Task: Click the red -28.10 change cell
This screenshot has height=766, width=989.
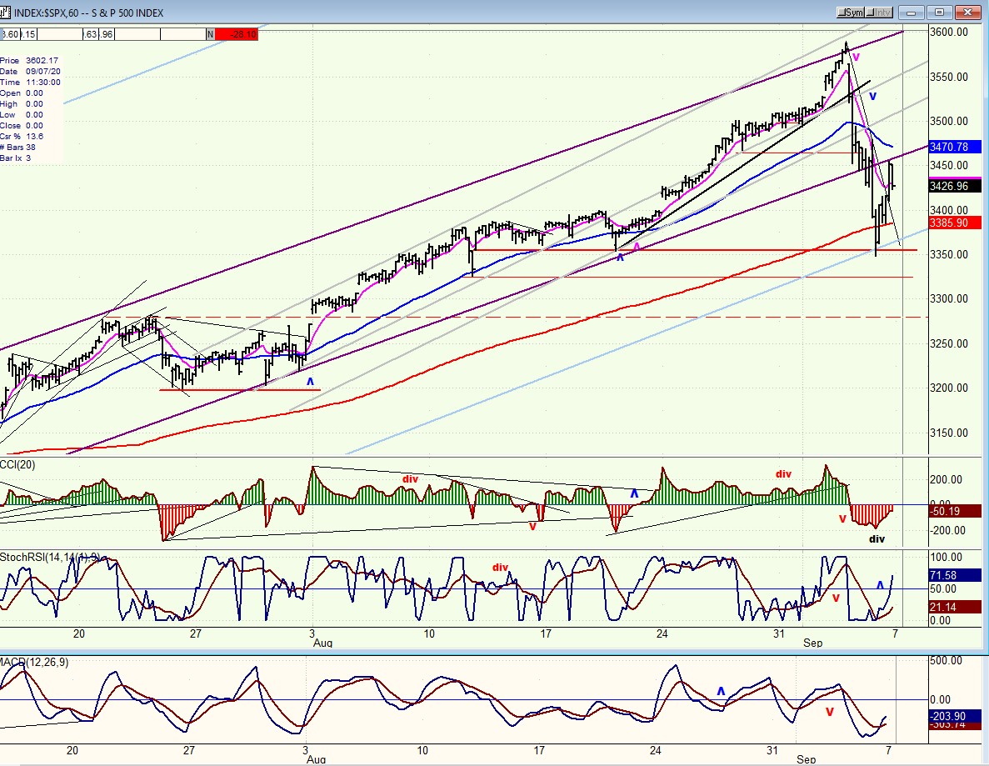Action: [237, 34]
